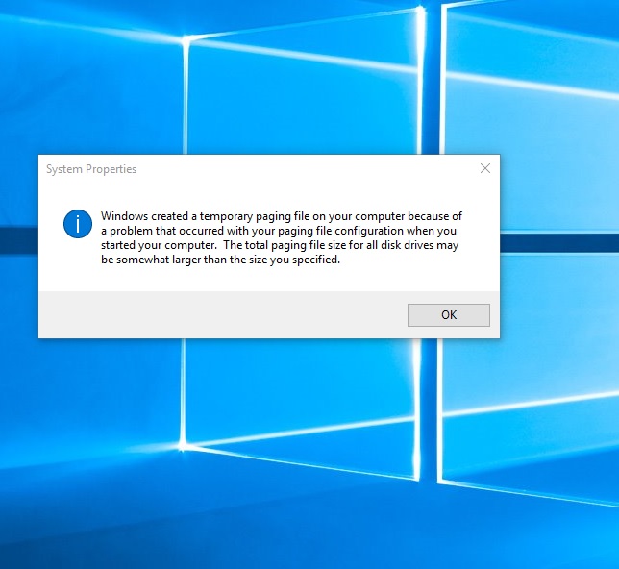
Task: Click the System Properties title text
Action: pos(91,169)
